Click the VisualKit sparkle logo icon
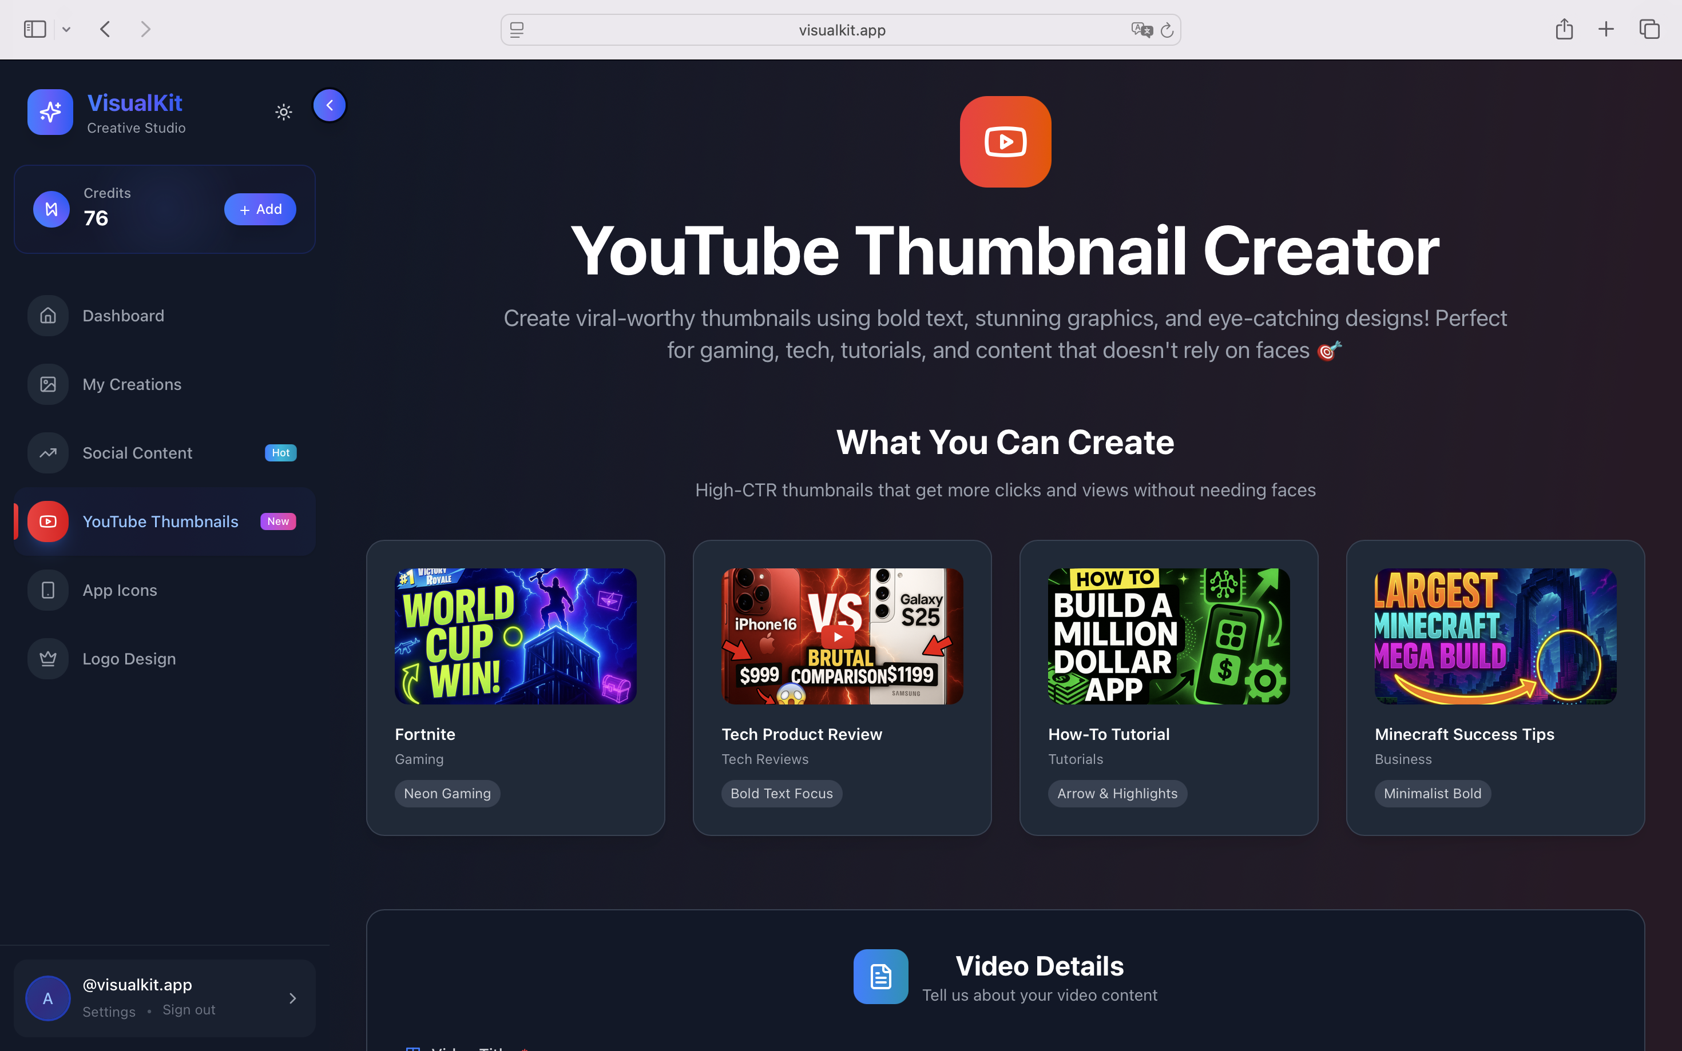Image resolution: width=1682 pixels, height=1051 pixels. click(x=50, y=112)
